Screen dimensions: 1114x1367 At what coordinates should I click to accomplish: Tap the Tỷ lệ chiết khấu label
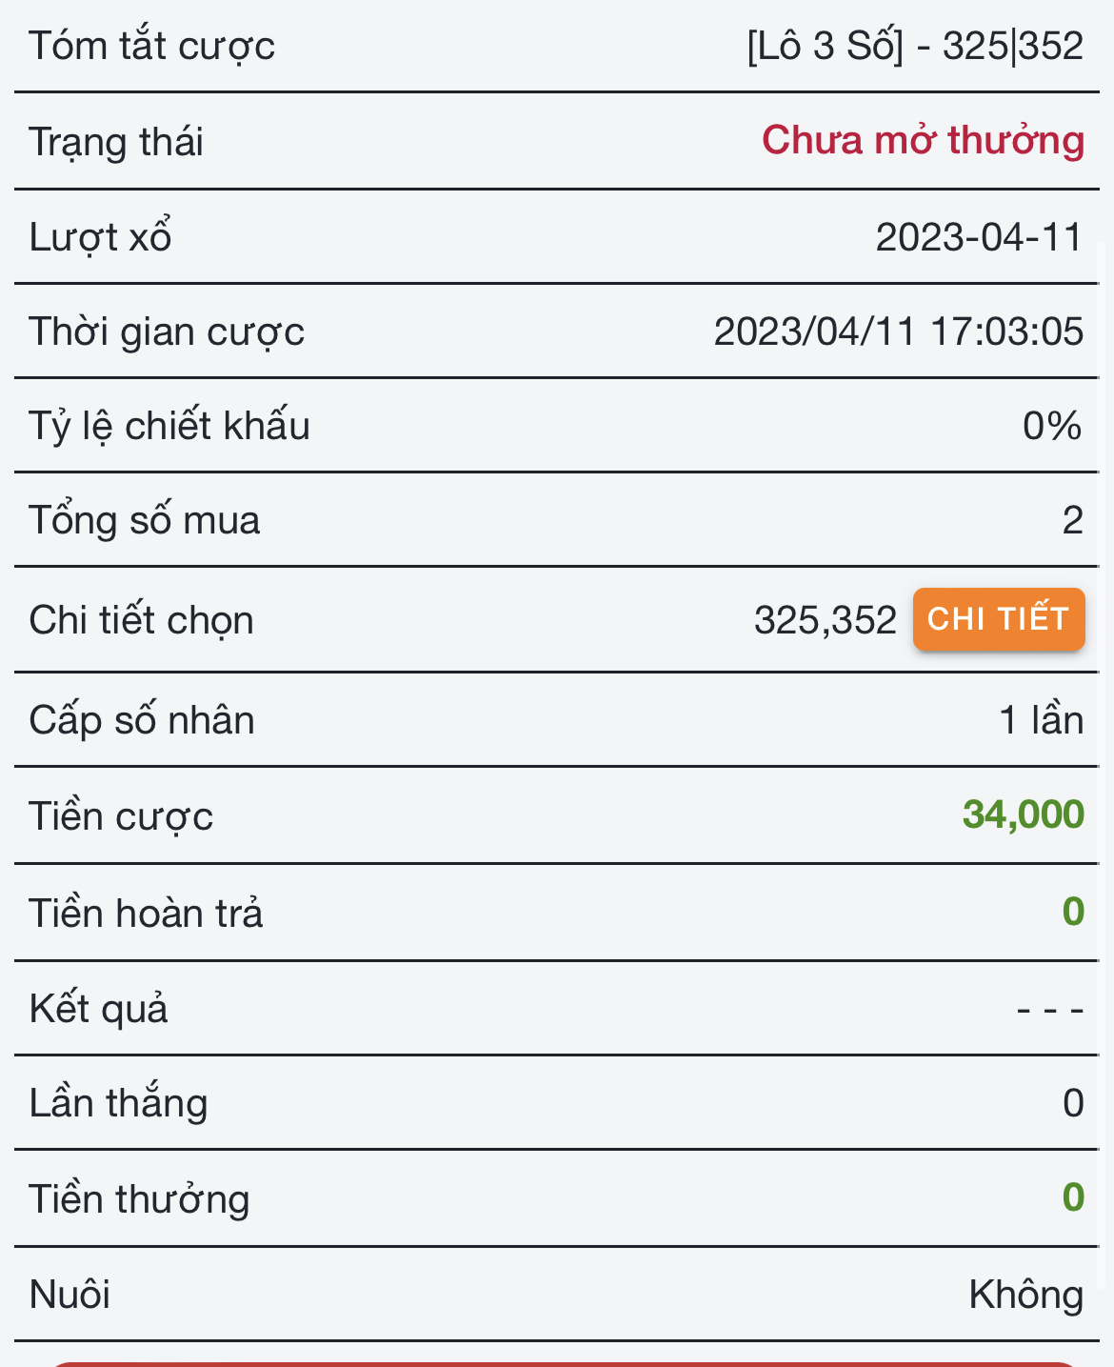[169, 426]
